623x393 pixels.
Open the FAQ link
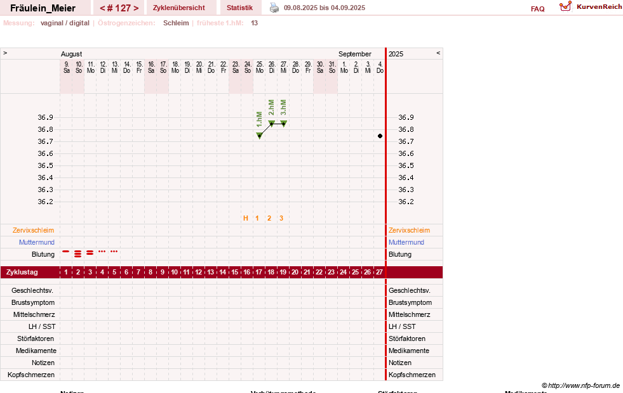point(537,9)
